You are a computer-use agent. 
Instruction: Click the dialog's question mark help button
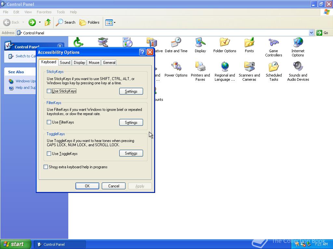(x=142, y=52)
